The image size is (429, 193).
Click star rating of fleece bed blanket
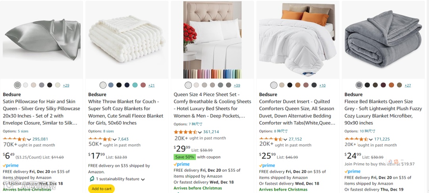pos(356,139)
